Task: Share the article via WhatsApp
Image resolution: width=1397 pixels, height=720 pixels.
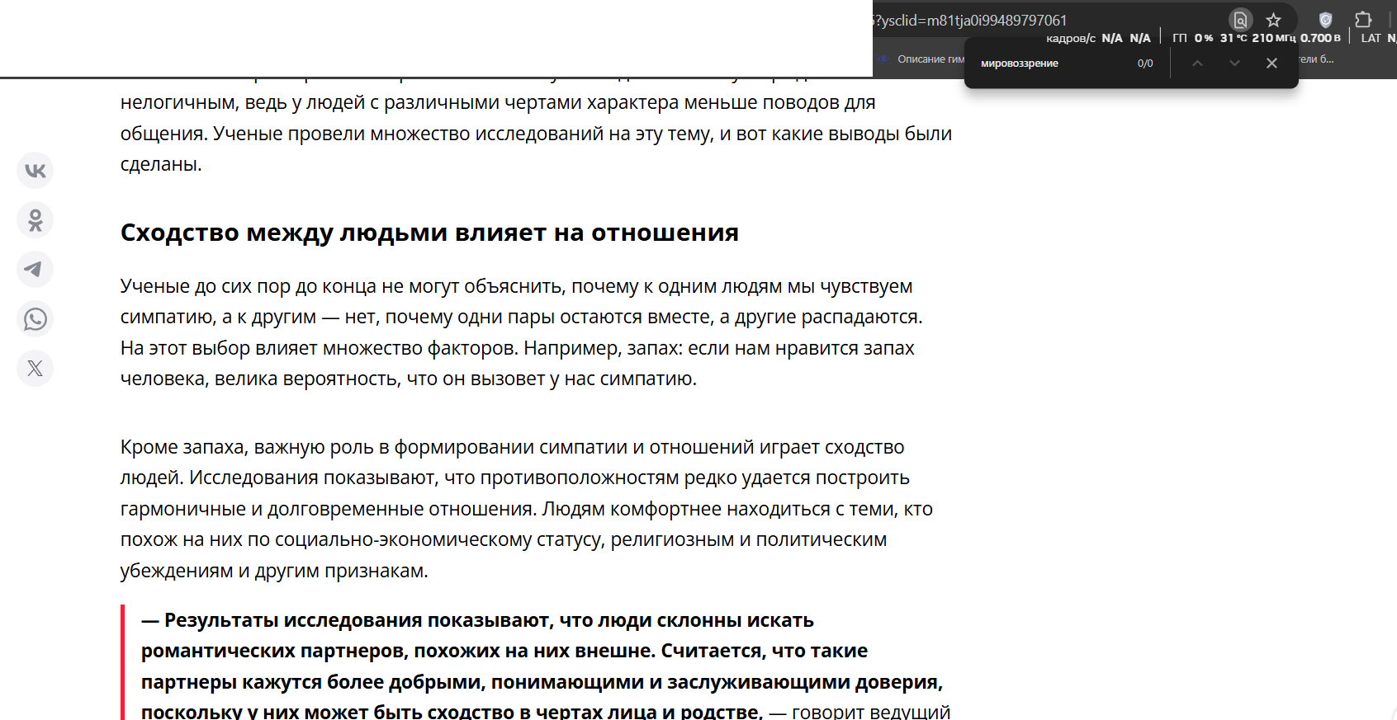Action: [x=36, y=319]
